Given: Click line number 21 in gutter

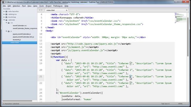Looking at the screenshot, I should coord(41,77).
